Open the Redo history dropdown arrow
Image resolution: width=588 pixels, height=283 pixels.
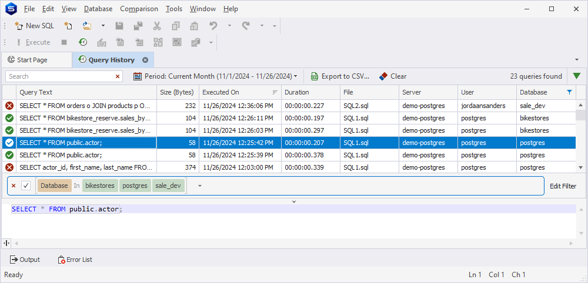tap(262, 26)
